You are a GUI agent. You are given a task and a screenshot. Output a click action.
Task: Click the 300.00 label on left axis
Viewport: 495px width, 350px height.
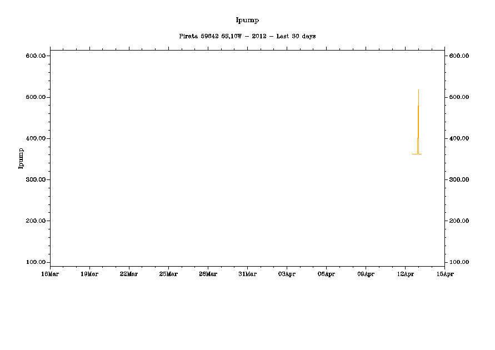[34, 179]
